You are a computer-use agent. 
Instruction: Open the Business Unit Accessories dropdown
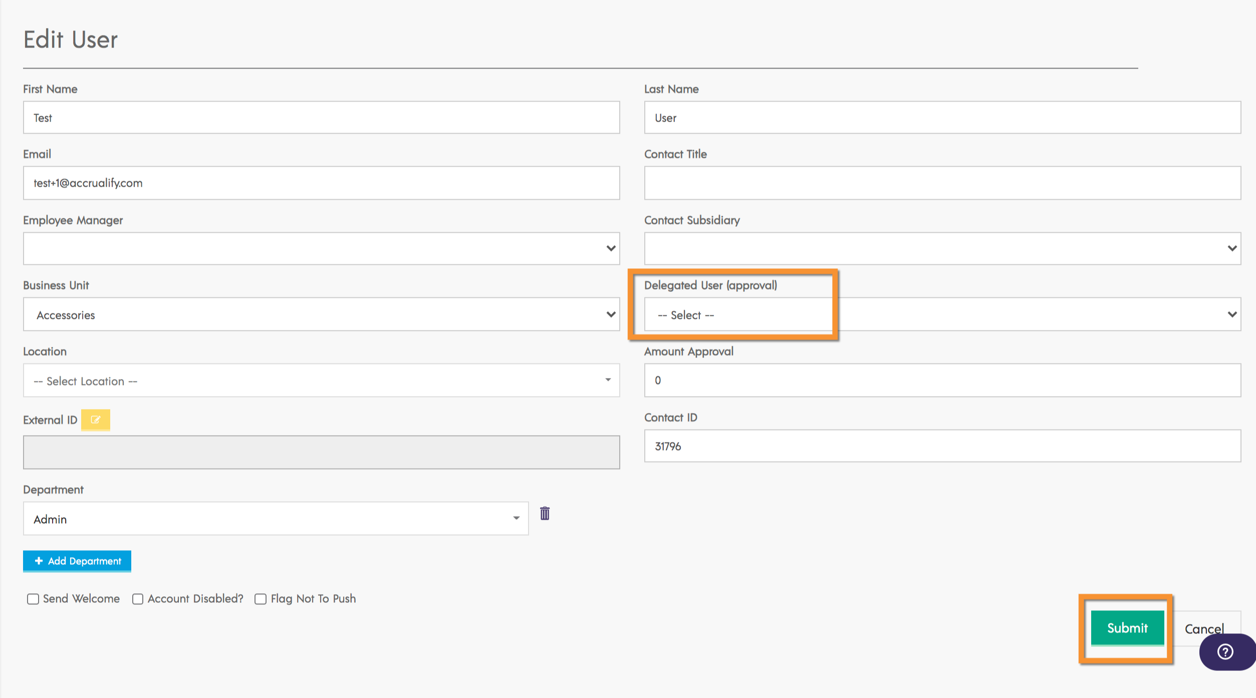[x=321, y=314]
